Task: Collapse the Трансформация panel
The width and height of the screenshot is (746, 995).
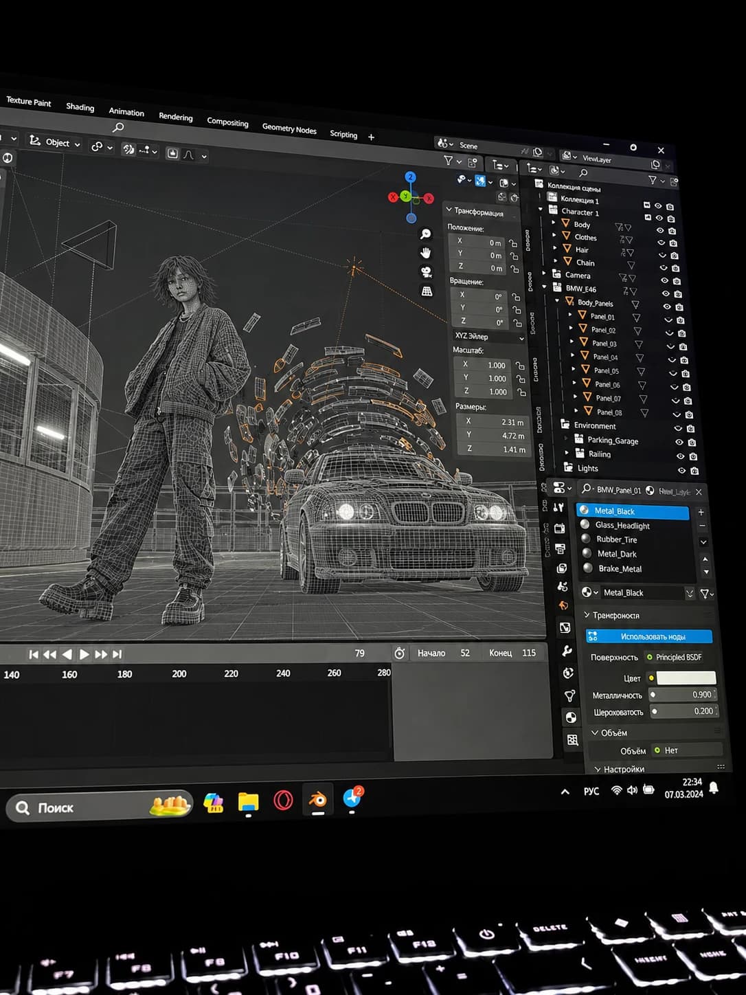Action: click(449, 209)
